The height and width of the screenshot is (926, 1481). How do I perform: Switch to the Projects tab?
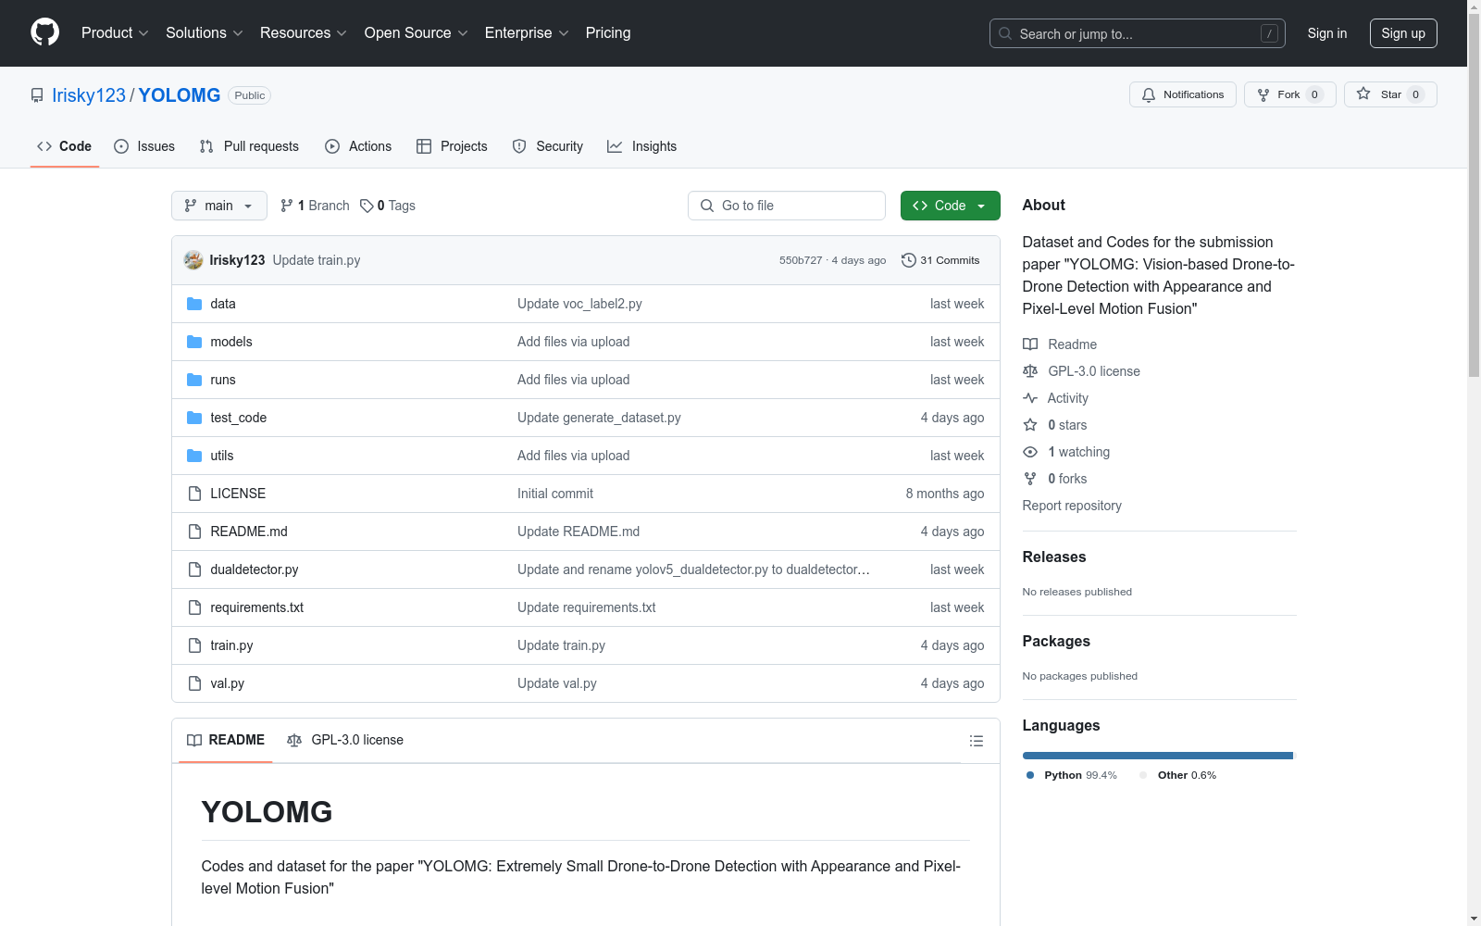452,146
